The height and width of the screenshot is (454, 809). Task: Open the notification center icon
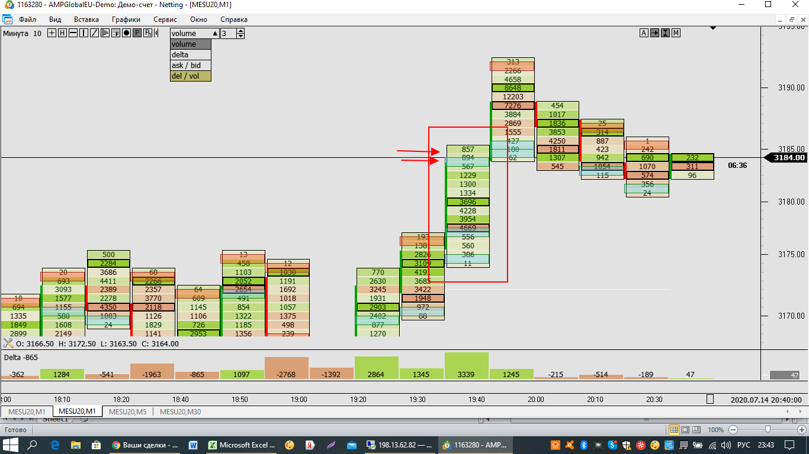pyautogui.click(x=789, y=445)
